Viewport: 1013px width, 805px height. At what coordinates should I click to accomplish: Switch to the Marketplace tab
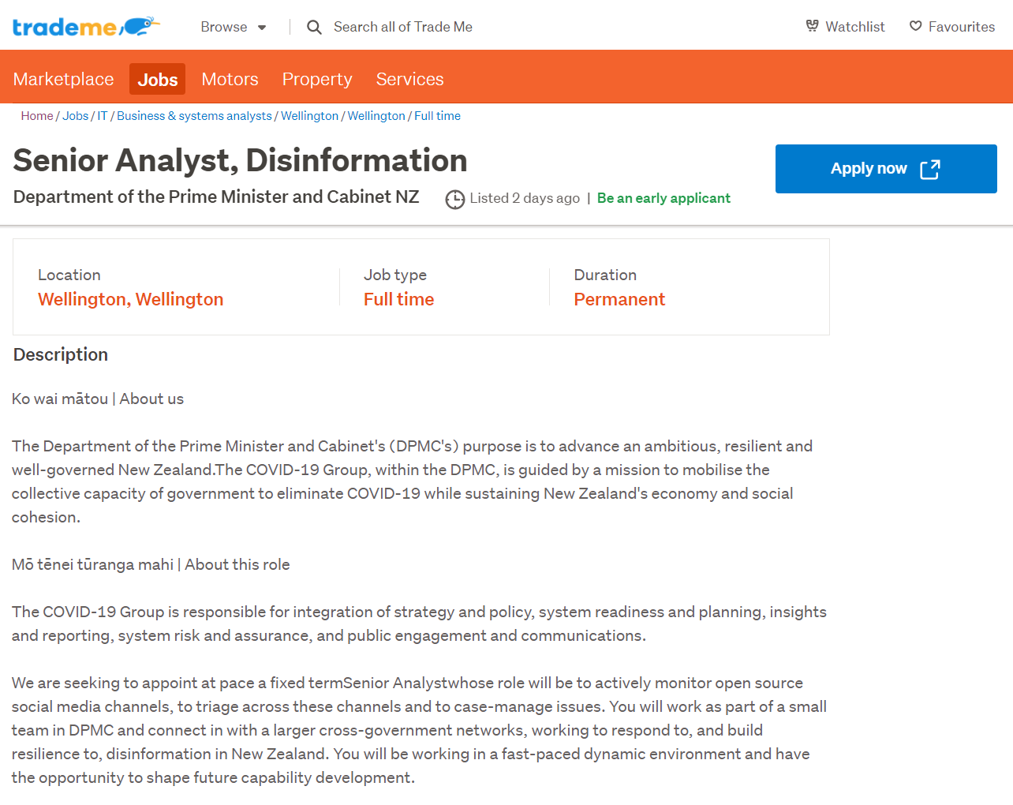tap(63, 79)
